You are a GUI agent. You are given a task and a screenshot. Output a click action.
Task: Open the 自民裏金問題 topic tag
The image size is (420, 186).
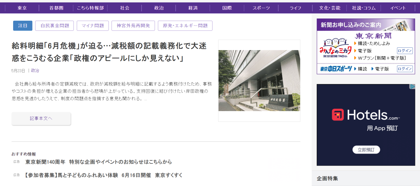pos(54,26)
